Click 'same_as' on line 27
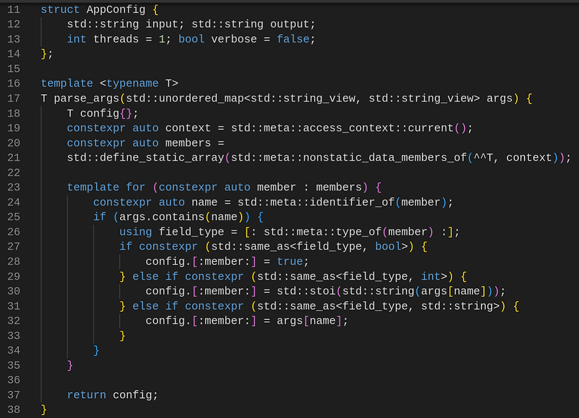Viewport: 579px width, 418px height. pyautogui.click(x=266, y=247)
